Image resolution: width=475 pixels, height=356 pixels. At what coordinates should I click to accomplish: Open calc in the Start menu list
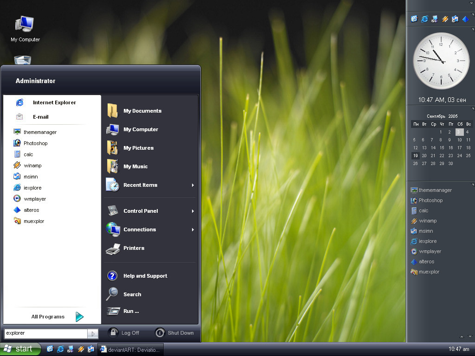point(23,154)
